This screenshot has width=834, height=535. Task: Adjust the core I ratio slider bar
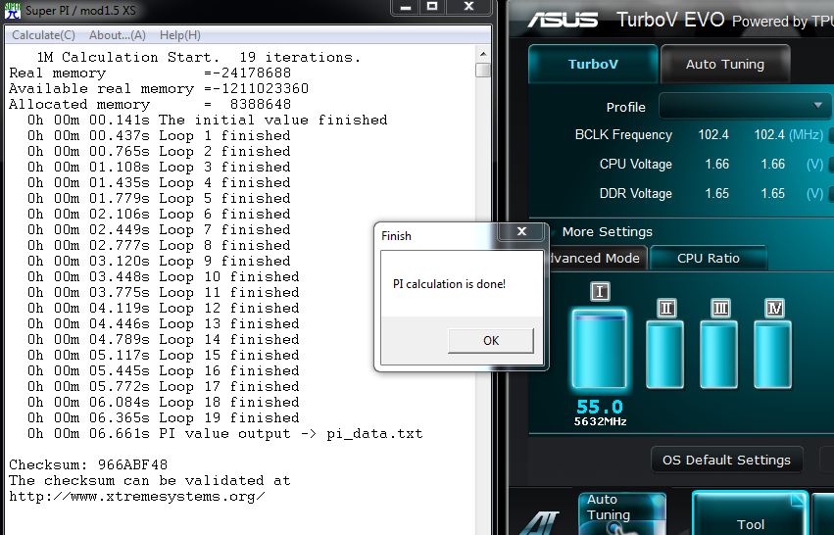click(x=599, y=349)
